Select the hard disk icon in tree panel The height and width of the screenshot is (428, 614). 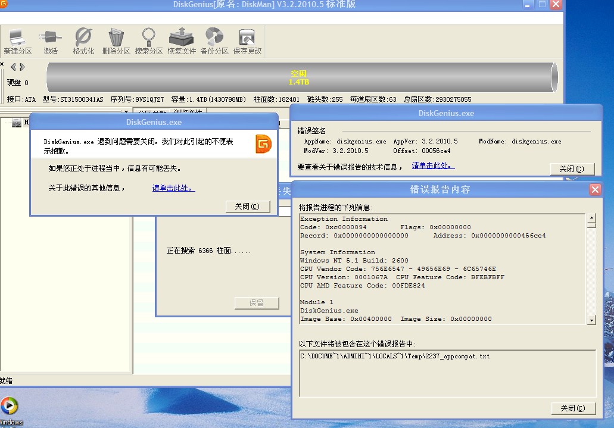17,123
